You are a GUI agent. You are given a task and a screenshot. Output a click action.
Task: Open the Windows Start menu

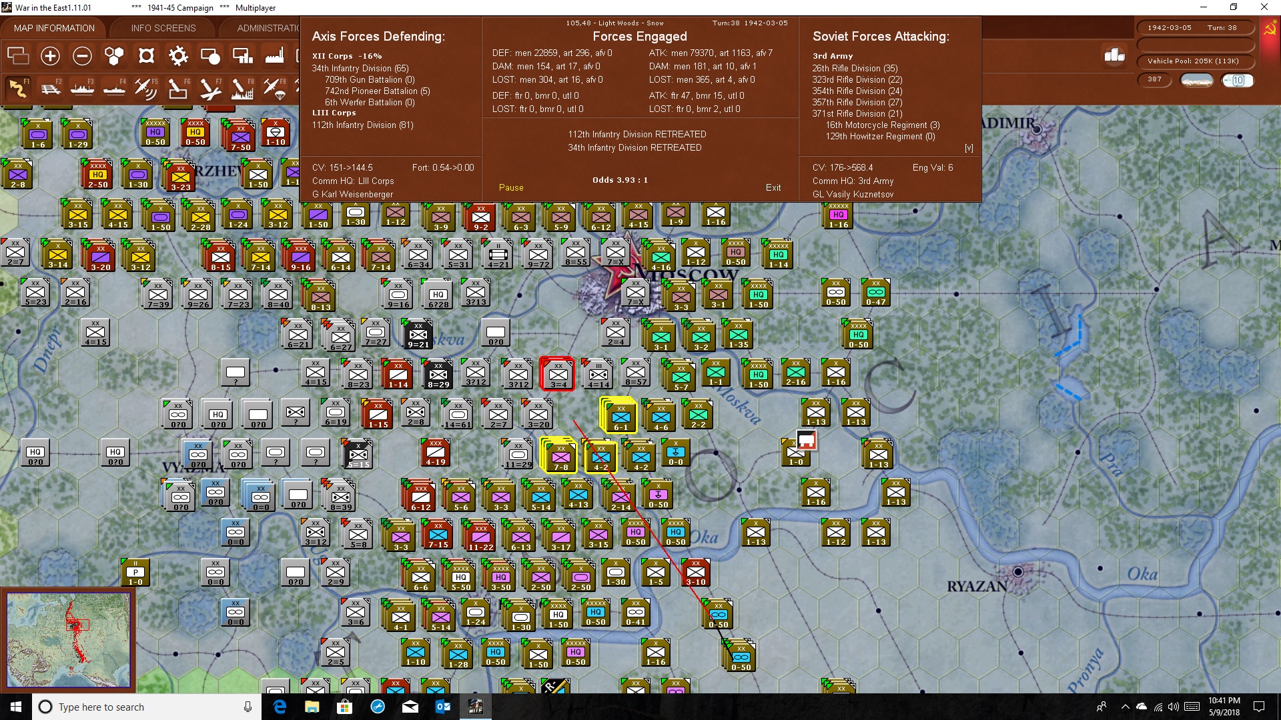pyautogui.click(x=16, y=707)
